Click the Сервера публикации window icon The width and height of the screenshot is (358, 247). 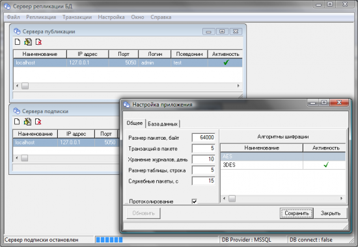point(17,31)
